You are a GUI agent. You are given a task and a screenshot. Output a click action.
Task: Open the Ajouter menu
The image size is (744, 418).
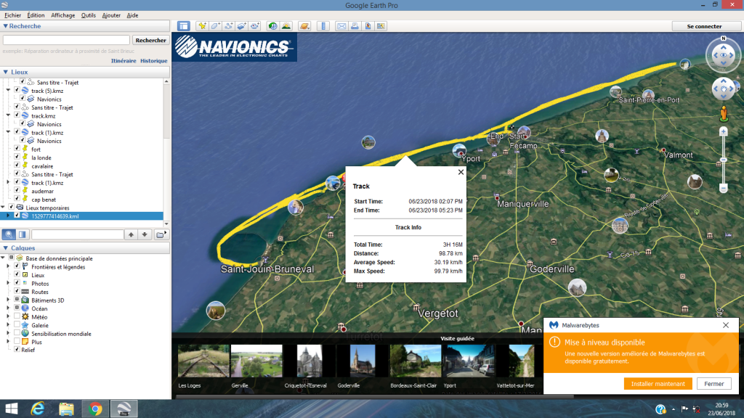(x=111, y=15)
